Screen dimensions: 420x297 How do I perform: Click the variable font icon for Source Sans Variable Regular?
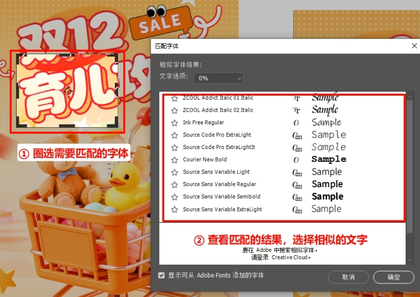point(297,185)
